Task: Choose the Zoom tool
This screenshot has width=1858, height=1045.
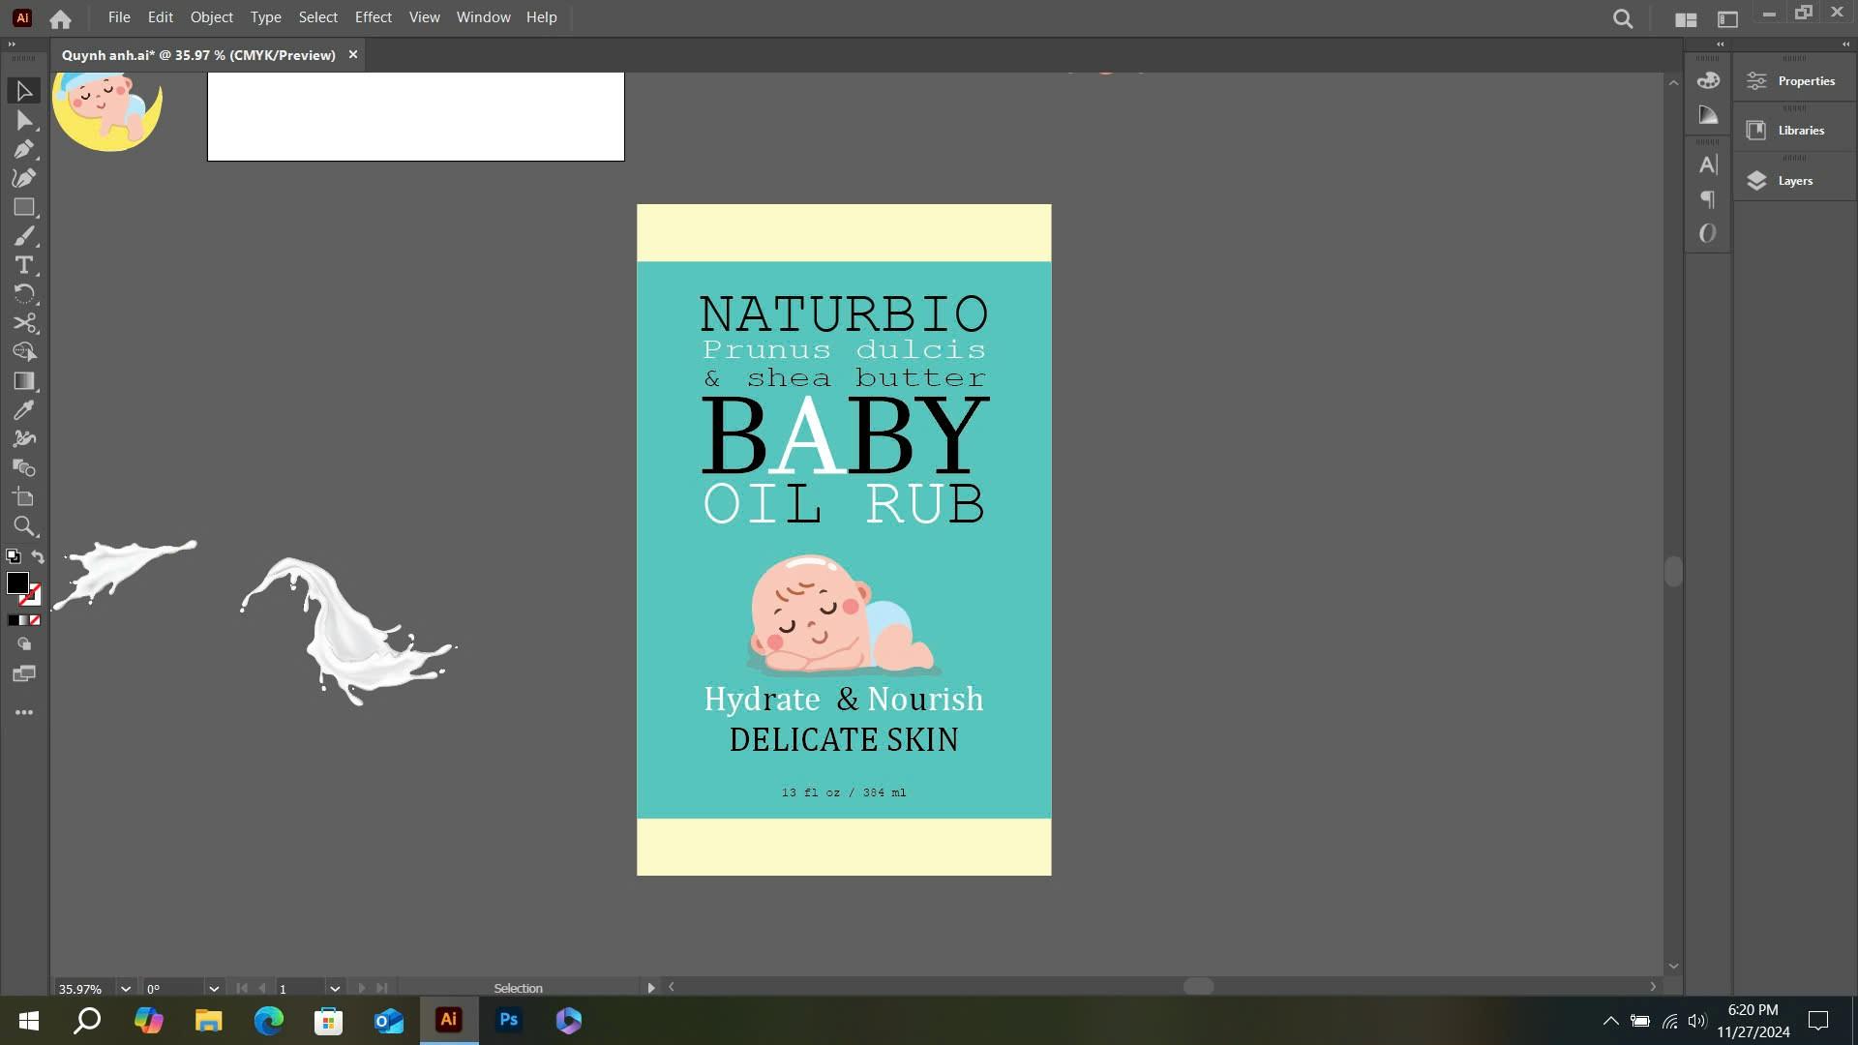Action: [x=24, y=526]
